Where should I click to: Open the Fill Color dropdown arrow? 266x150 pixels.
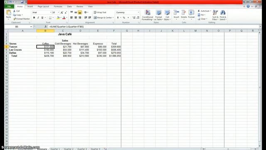tap(61, 17)
